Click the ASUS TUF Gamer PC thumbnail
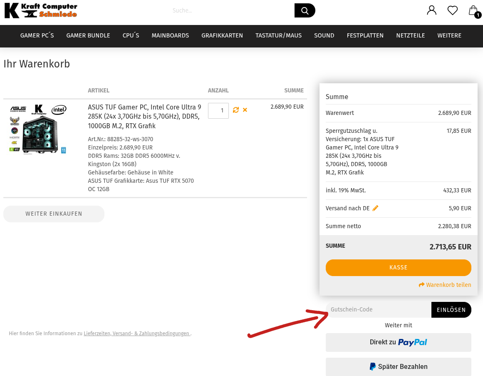The width and height of the screenshot is (483, 376). [38, 129]
